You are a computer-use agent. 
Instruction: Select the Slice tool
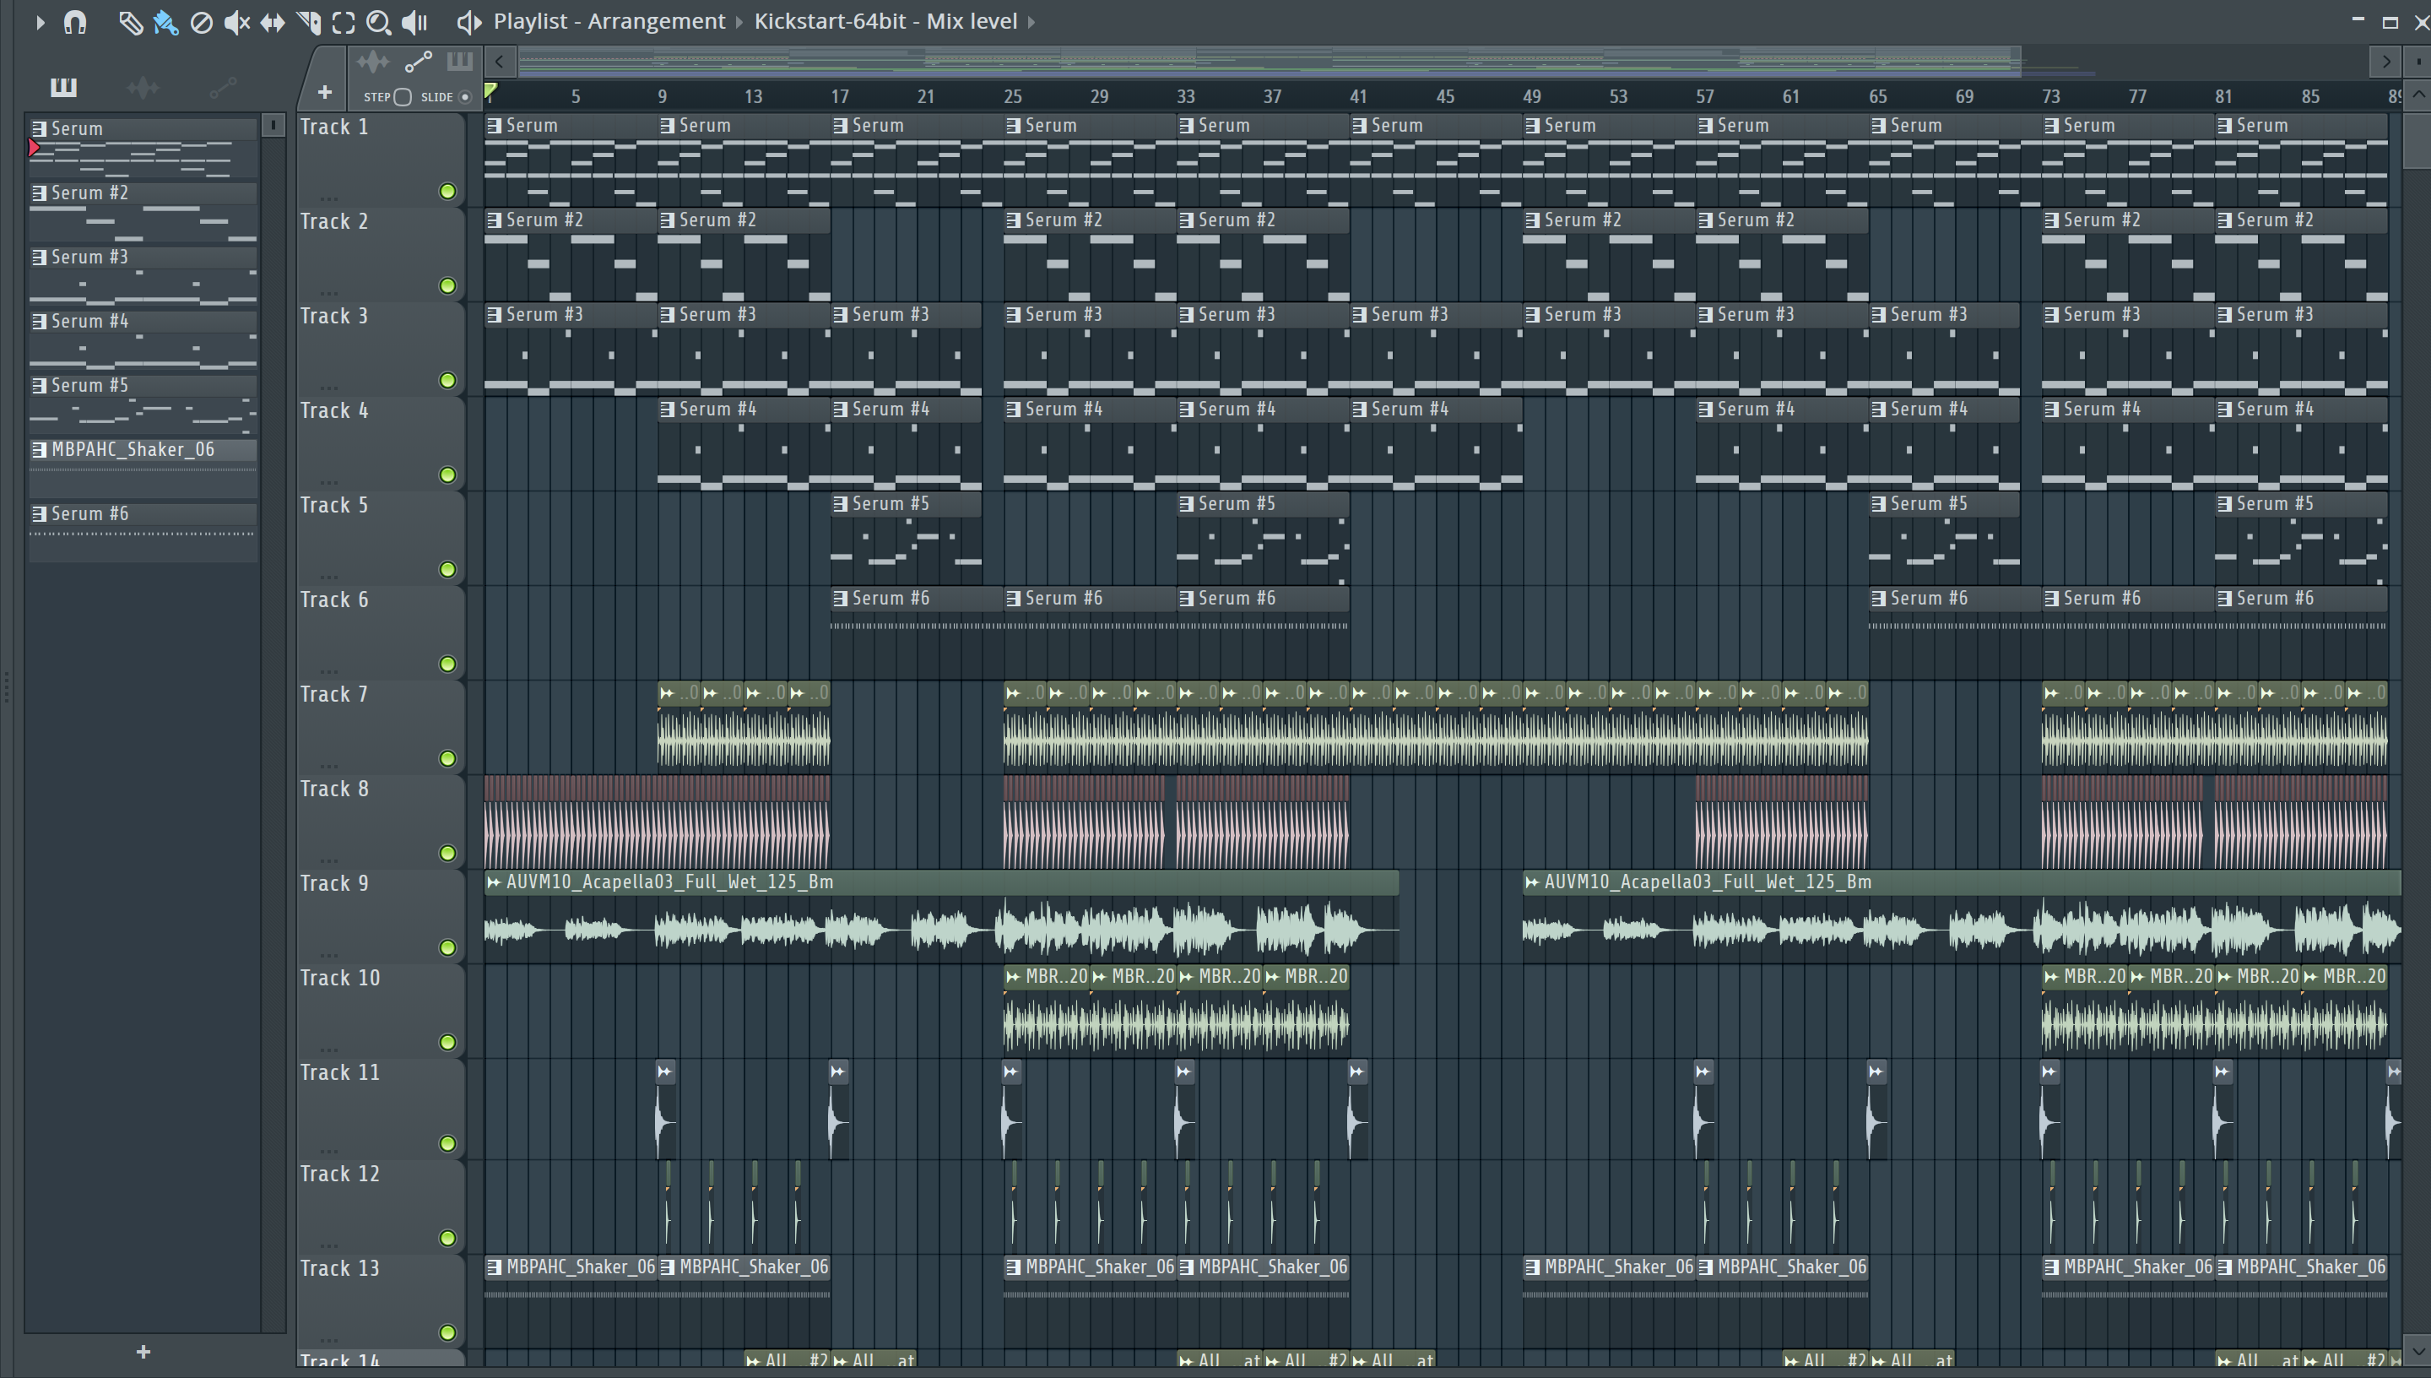pyautogui.click(x=308, y=22)
